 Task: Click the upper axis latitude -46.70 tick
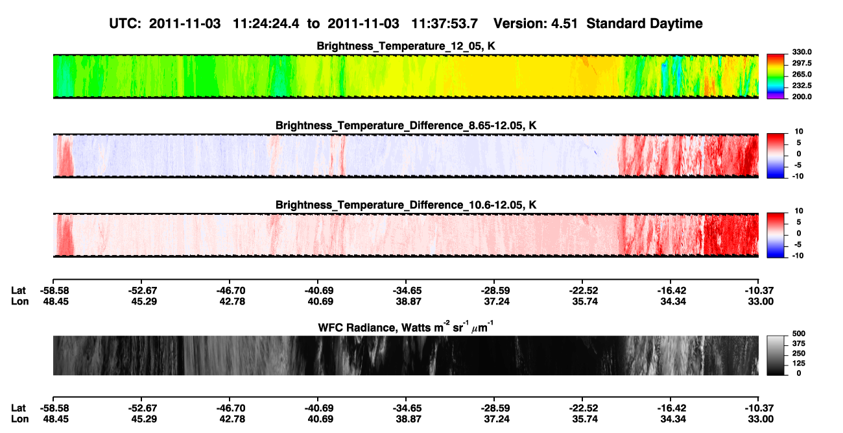point(230,291)
